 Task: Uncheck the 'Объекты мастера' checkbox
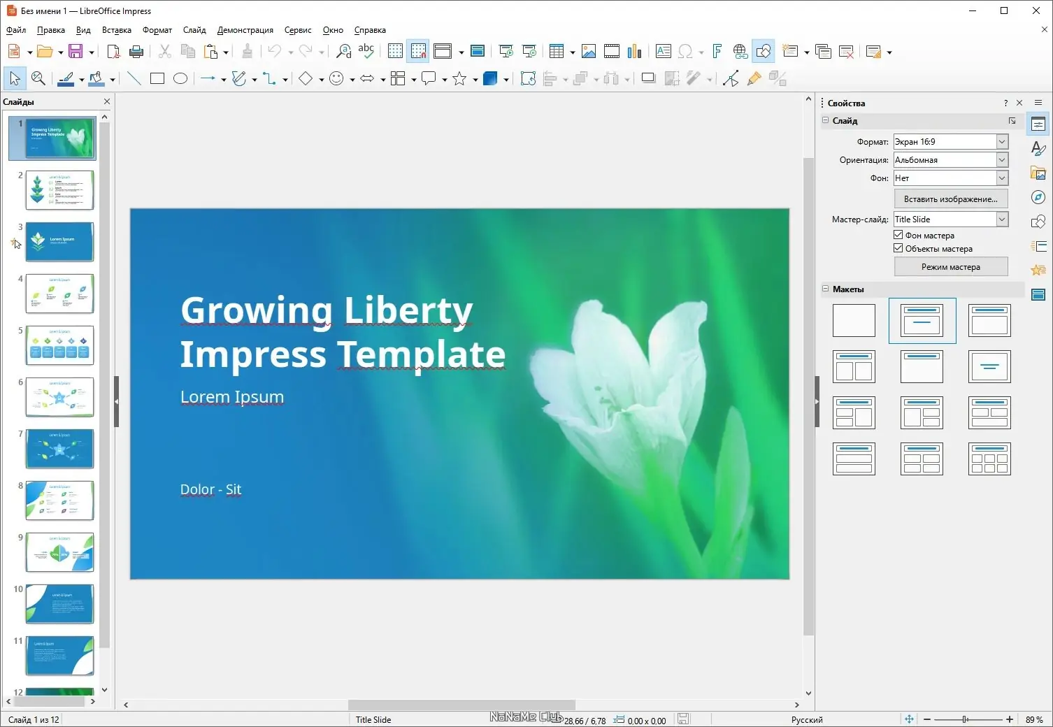[898, 248]
